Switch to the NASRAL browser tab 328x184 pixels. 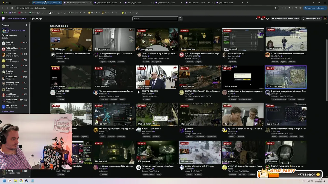[16, 3]
